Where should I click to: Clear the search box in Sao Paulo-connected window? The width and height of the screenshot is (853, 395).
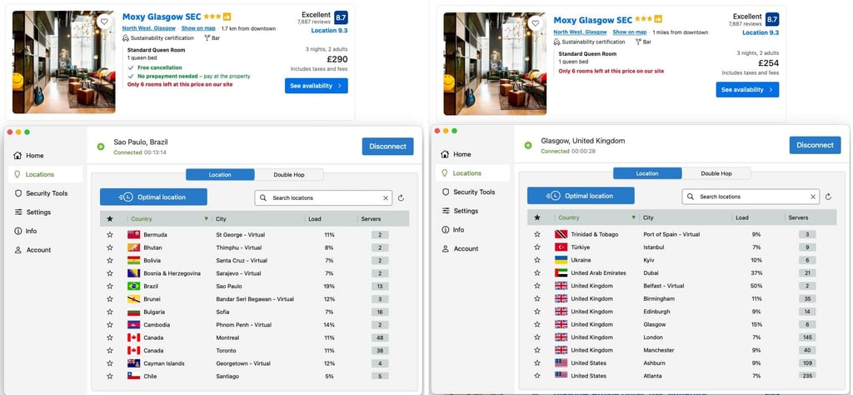pyautogui.click(x=386, y=198)
